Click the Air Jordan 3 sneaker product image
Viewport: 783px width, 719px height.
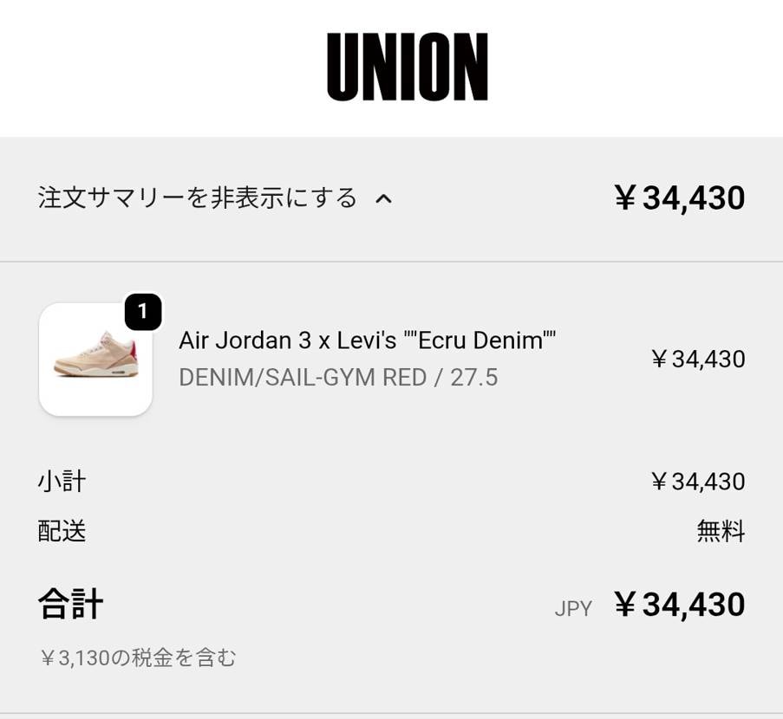pos(95,359)
